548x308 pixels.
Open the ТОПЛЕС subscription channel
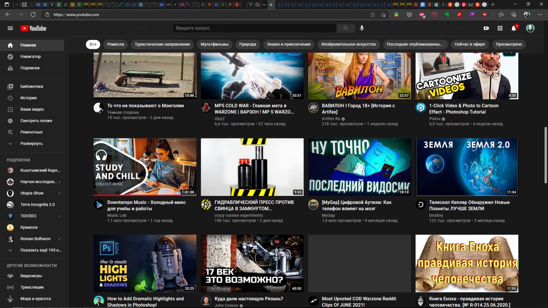32,216
